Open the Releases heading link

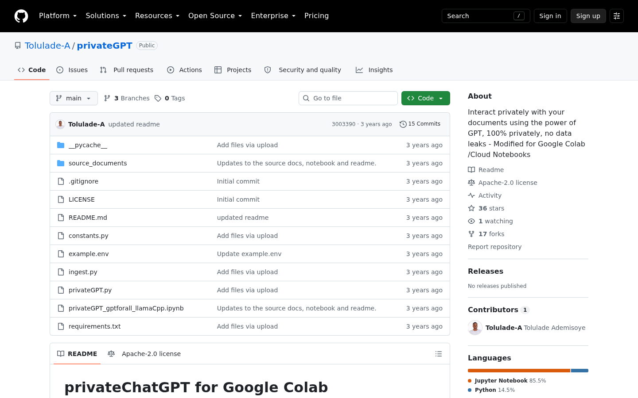(x=486, y=272)
